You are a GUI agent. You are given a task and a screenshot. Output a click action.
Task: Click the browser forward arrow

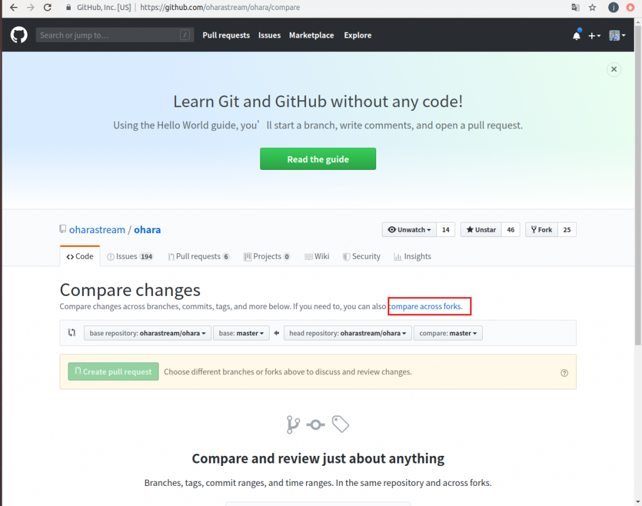point(30,8)
